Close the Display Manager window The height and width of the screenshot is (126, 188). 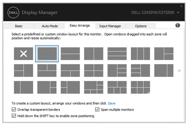point(181,6)
